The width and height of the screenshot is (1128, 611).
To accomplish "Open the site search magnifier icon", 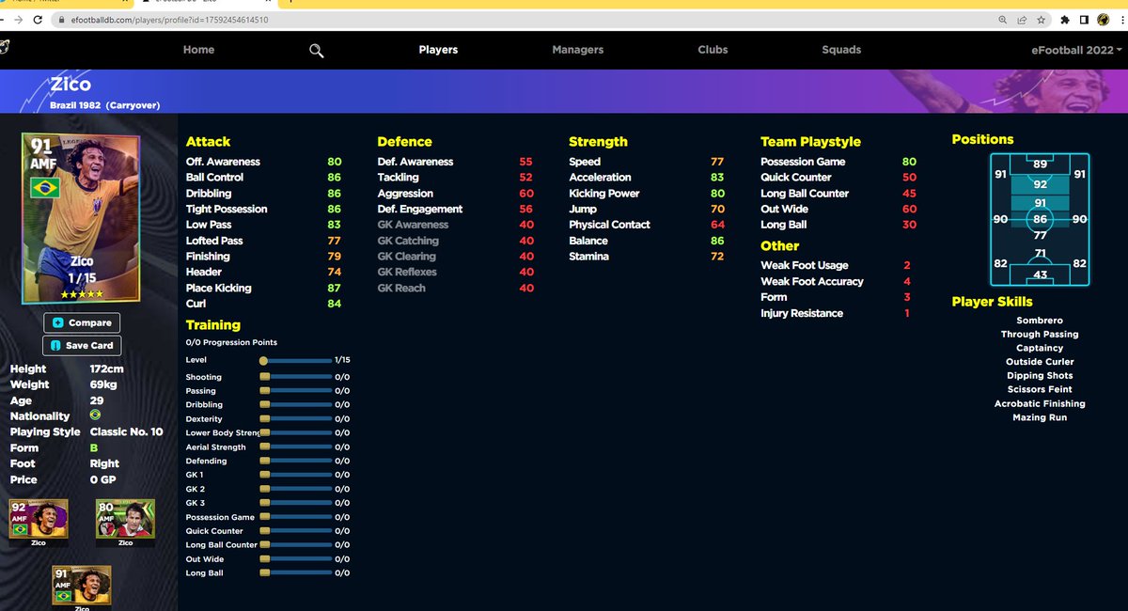I will [316, 50].
